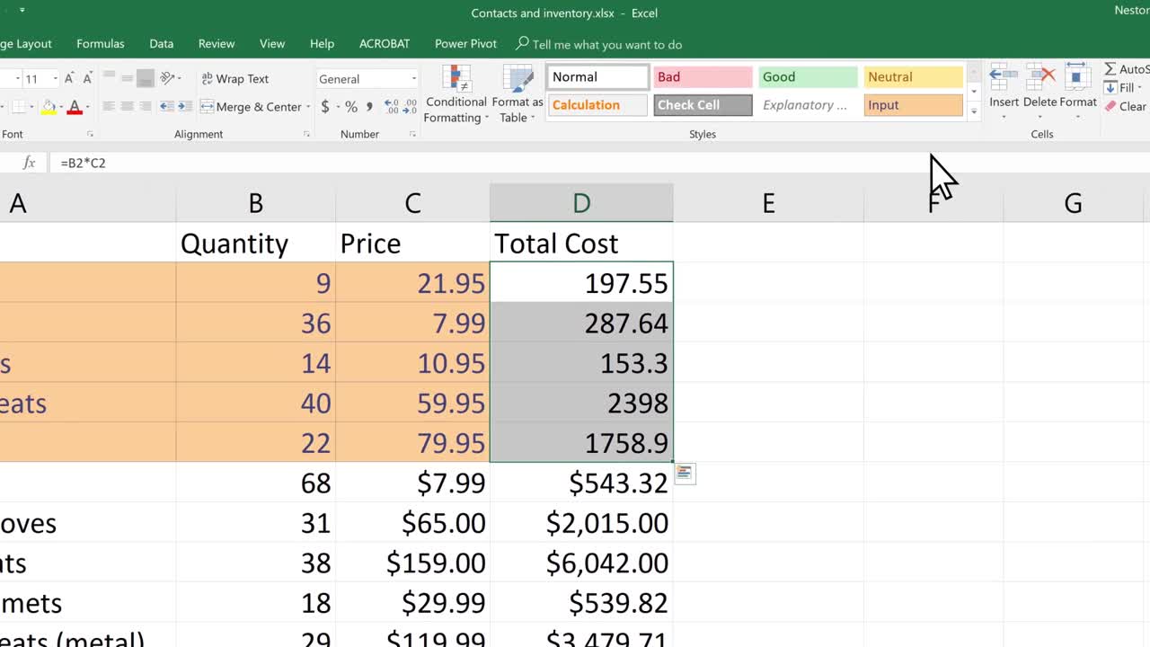Click Decrease Indent icon
This screenshot has height=647, width=1150.
166,107
